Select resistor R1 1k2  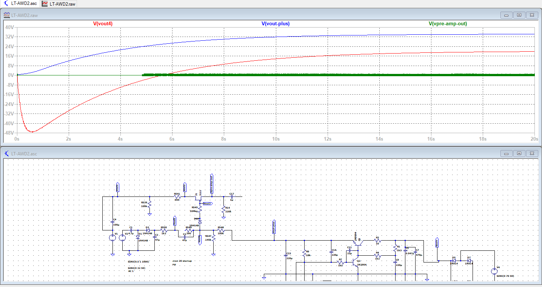click(396, 248)
